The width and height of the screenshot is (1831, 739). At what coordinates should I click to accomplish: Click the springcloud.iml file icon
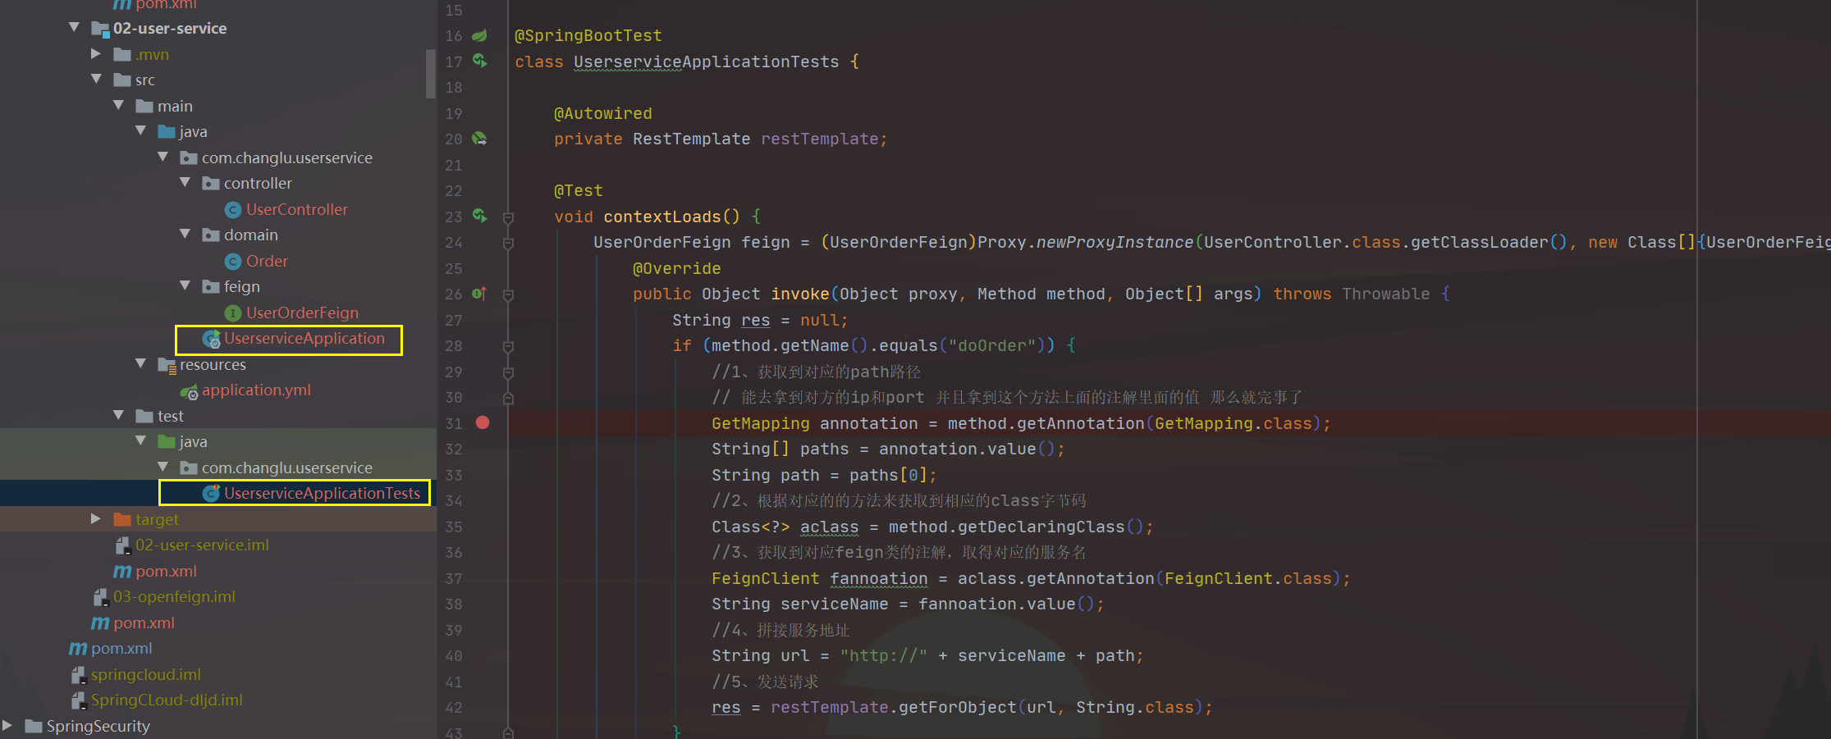click(x=78, y=675)
